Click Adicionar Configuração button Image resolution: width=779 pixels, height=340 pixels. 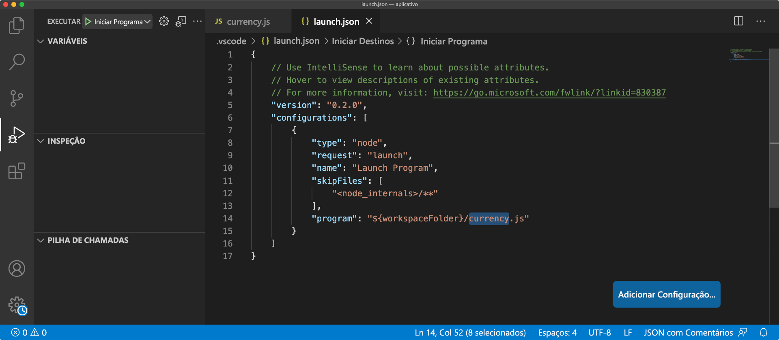pos(667,294)
